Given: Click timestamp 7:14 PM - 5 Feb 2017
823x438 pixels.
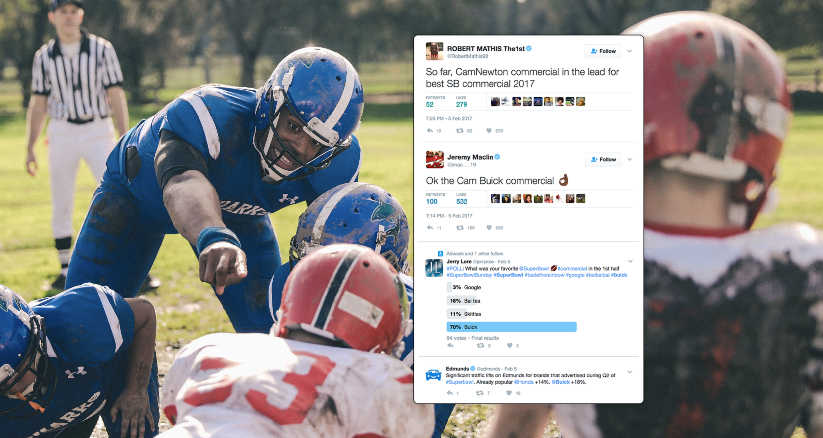Looking at the screenshot, I should 449,216.
